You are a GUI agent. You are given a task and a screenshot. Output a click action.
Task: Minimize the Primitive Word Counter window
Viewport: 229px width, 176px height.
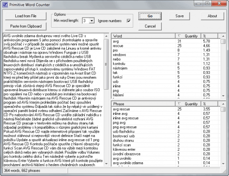(198, 3)
